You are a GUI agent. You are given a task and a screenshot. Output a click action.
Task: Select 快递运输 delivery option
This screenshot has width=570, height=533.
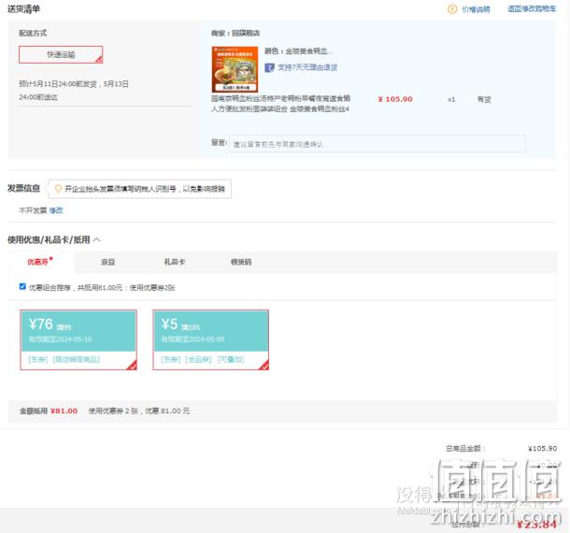point(61,54)
